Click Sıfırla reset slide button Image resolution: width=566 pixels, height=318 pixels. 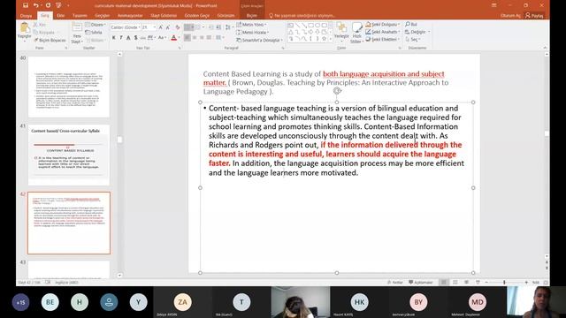(94, 32)
